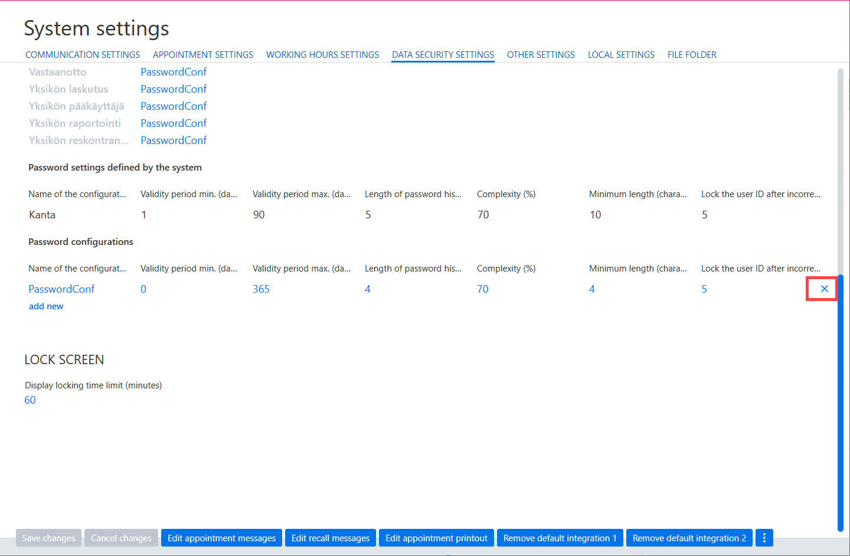Change PasswordConf for Vastaanotto role
850x556 pixels.
point(174,72)
